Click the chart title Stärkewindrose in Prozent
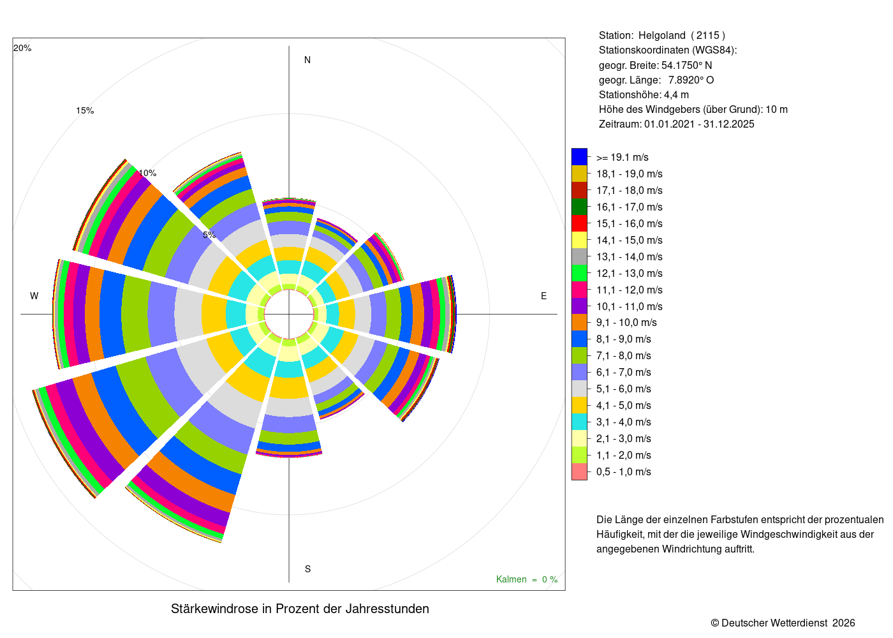 coord(300,609)
